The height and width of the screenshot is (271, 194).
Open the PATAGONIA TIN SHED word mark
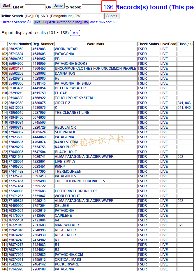click(x=73, y=83)
